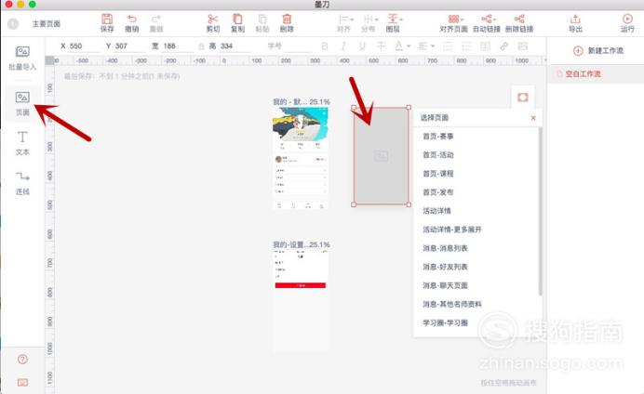Click the link icon in format bar
The image size is (644, 394).
[x=504, y=46]
